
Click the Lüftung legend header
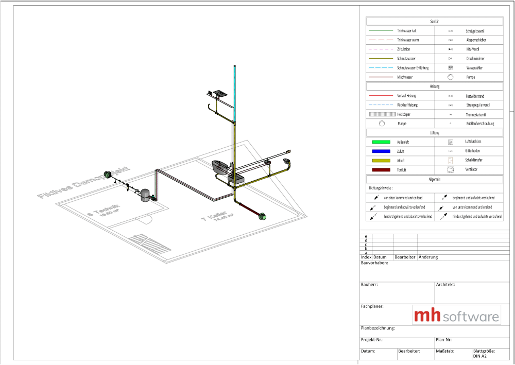pyautogui.click(x=434, y=132)
